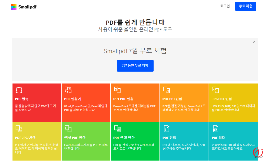This screenshot has height=161, width=265.
Task: Click the PDF 리더 reader icon
Action: pyautogui.click(x=216, y=128)
